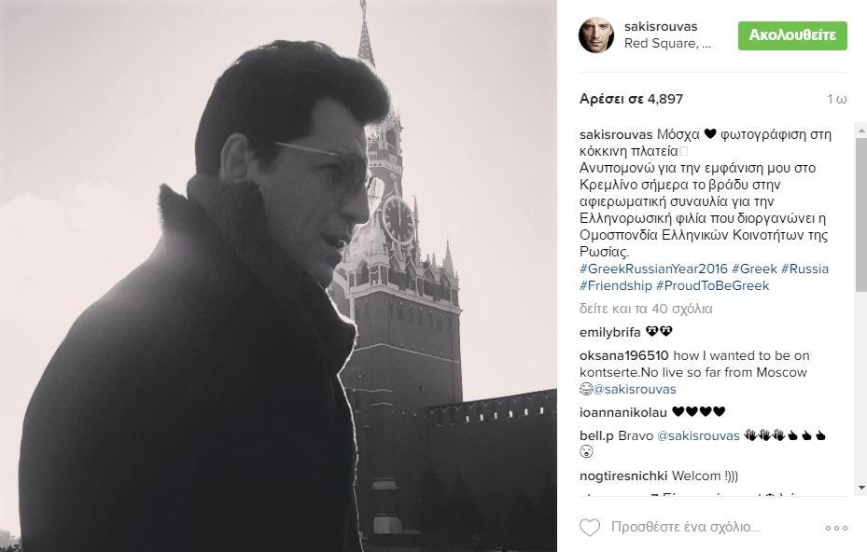Open nogtiresnichki commenter profile
The image size is (867, 552).
(623, 476)
